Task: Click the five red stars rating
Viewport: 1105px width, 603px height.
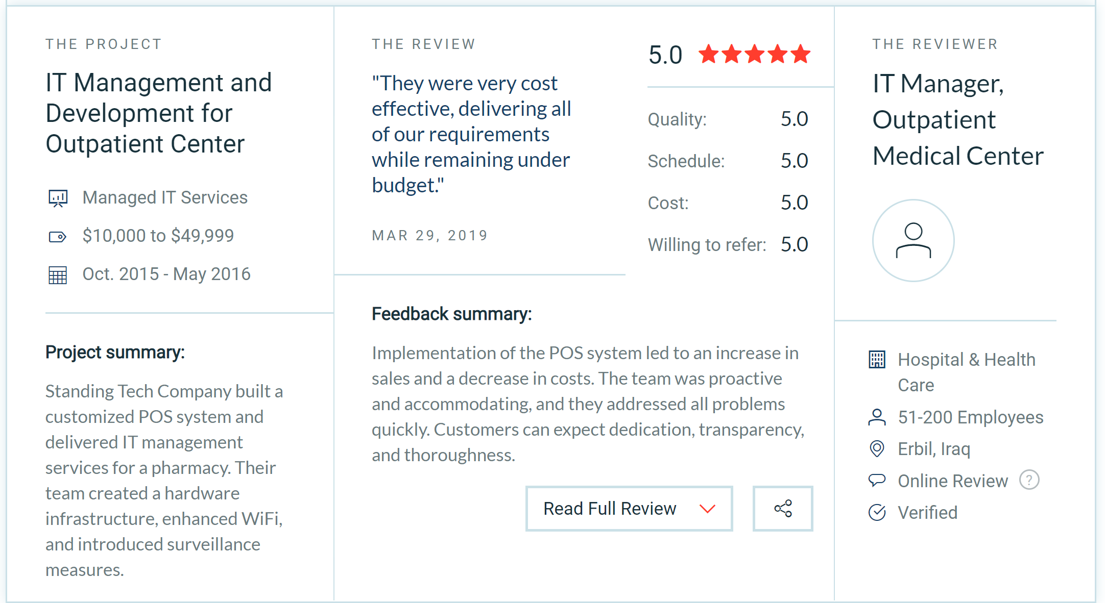Action: click(755, 54)
